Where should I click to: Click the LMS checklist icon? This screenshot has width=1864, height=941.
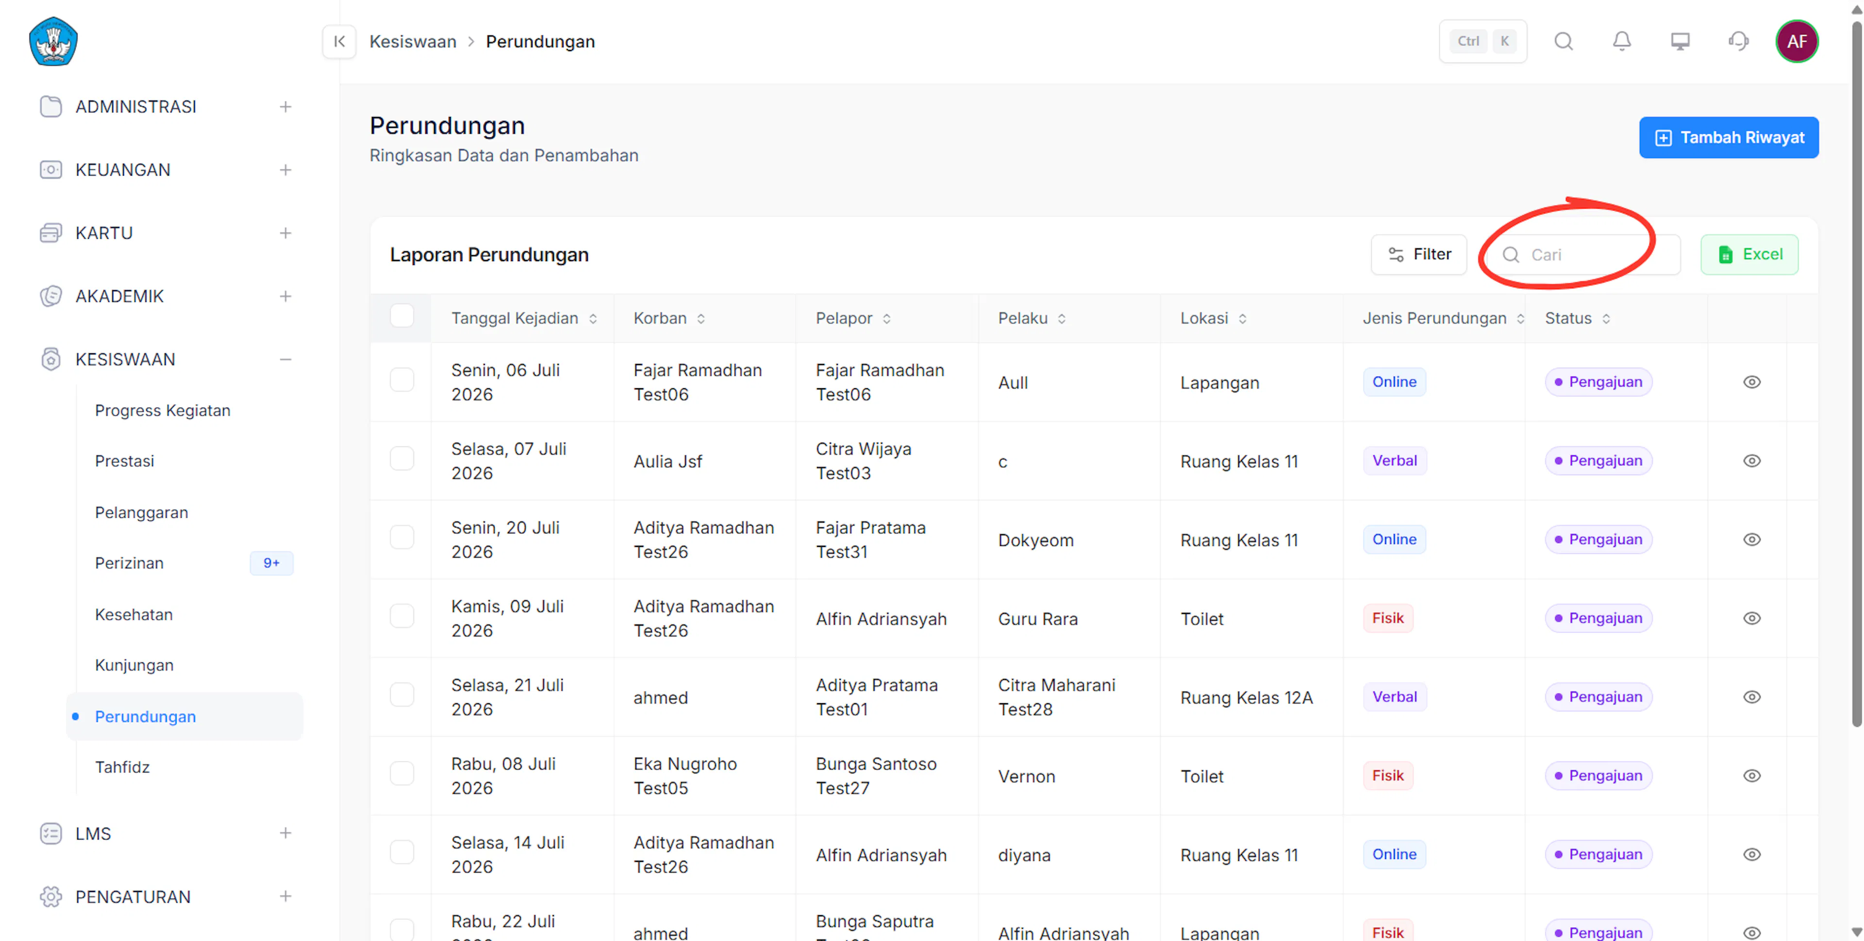50,833
